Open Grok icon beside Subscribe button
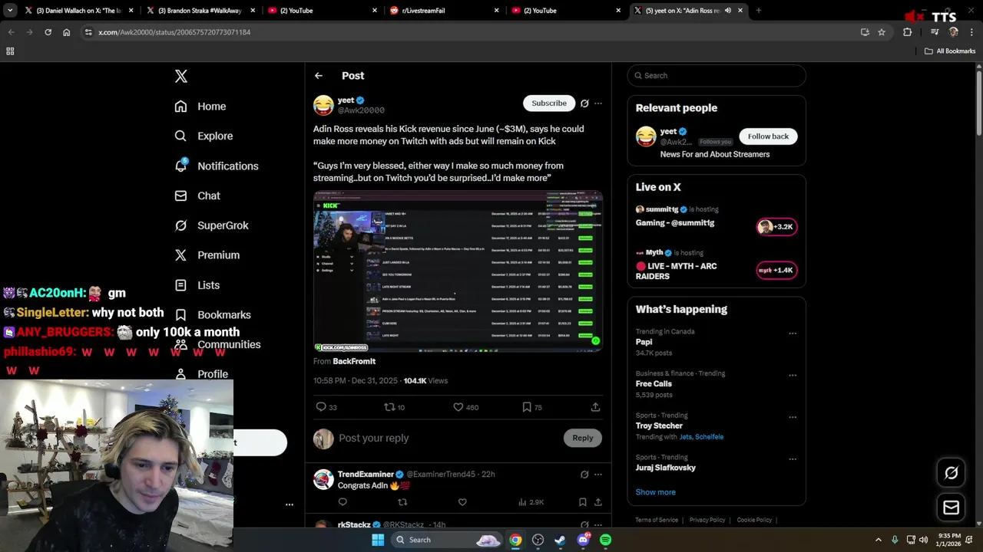983x552 pixels. [x=584, y=103]
